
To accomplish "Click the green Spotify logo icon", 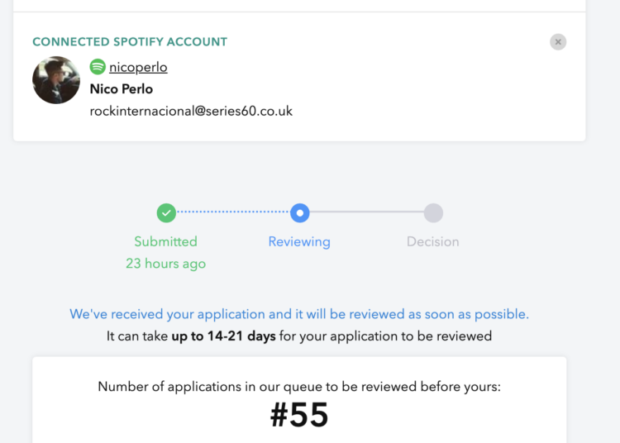I will 98,67.
